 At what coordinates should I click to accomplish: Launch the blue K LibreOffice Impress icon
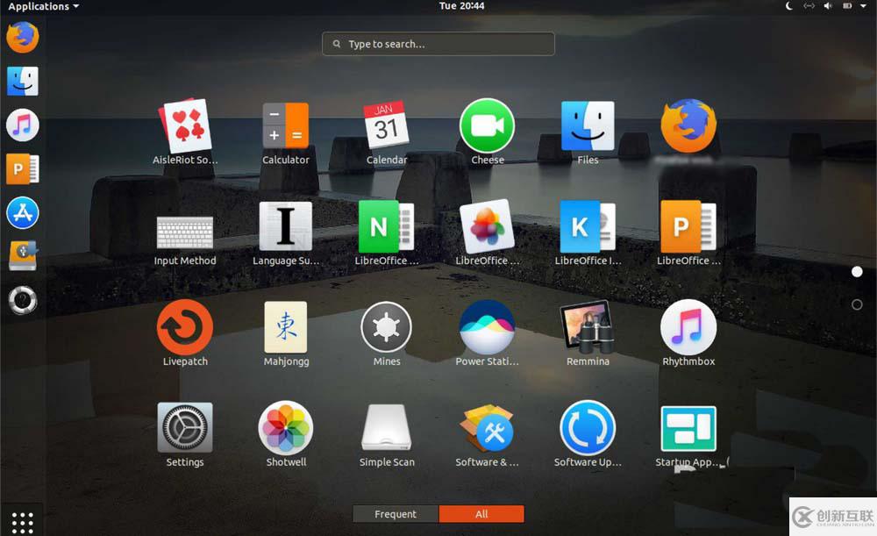pos(588,226)
